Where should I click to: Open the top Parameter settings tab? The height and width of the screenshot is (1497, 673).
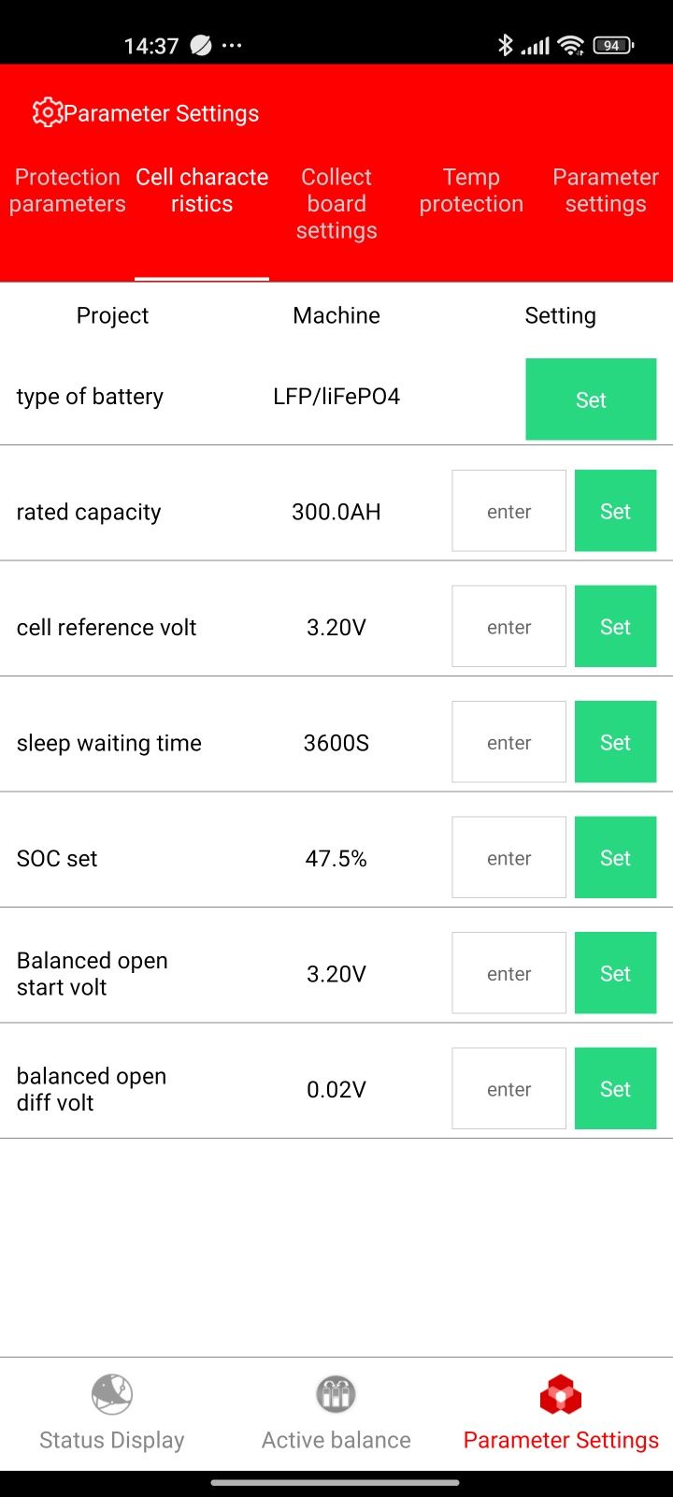(x=606, y=191)
